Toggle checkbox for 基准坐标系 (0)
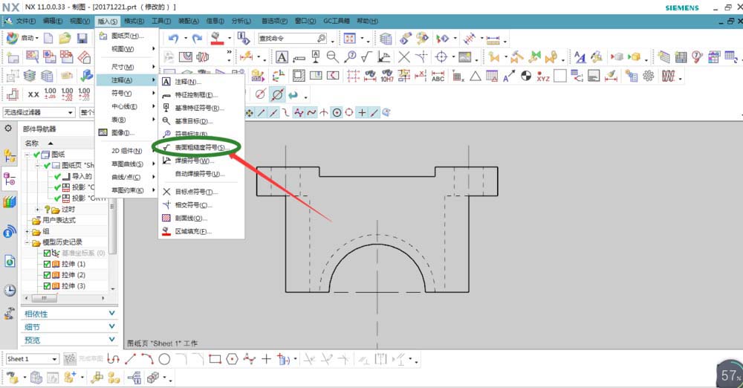This screenshot has width=743, height=388. coord(47,253)
